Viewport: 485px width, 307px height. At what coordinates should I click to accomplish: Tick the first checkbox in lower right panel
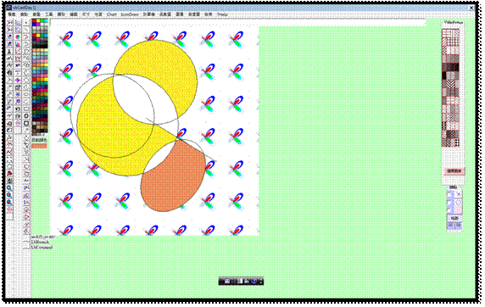pyautogui.click(x=449, y=195)
